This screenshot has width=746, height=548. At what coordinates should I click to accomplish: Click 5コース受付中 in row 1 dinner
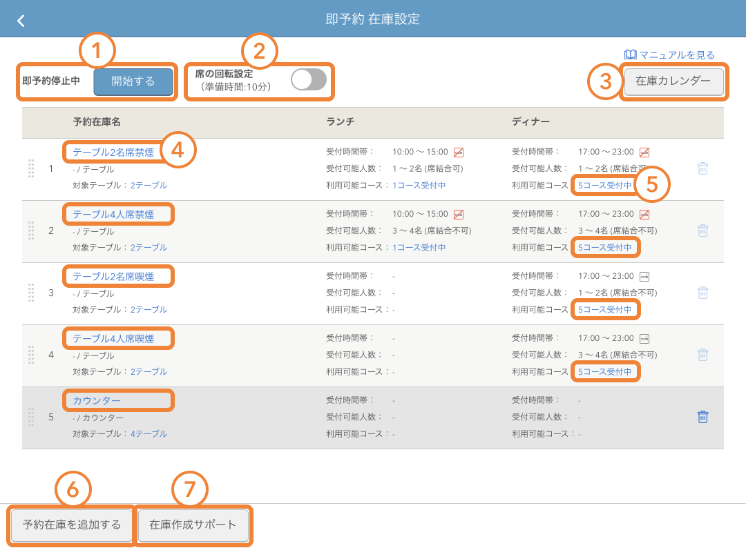[604, 186]
